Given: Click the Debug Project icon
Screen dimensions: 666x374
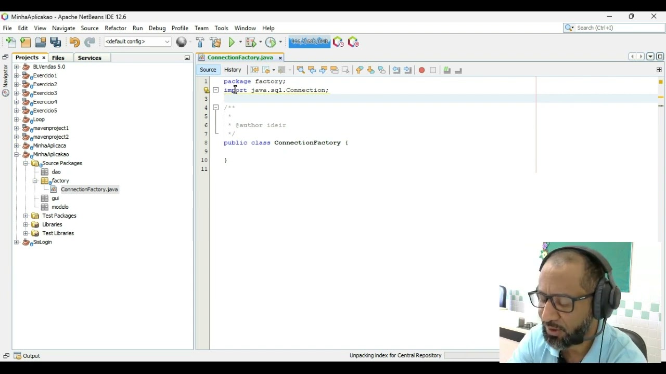Looking at the screenshot, I should 251,42.
